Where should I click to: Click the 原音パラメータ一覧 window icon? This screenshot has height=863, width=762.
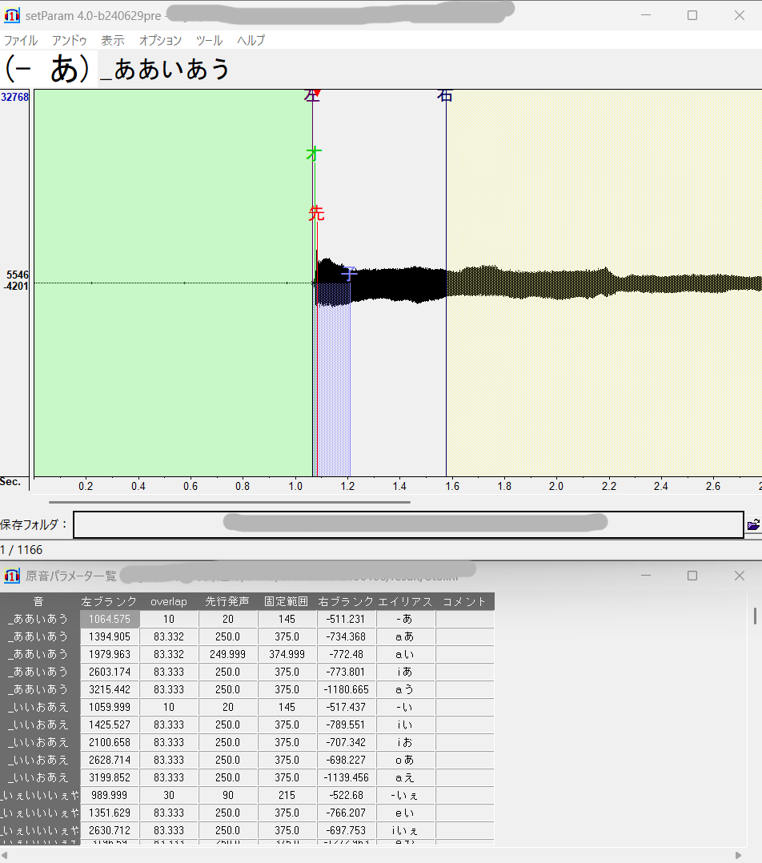[x=11, y=576]
